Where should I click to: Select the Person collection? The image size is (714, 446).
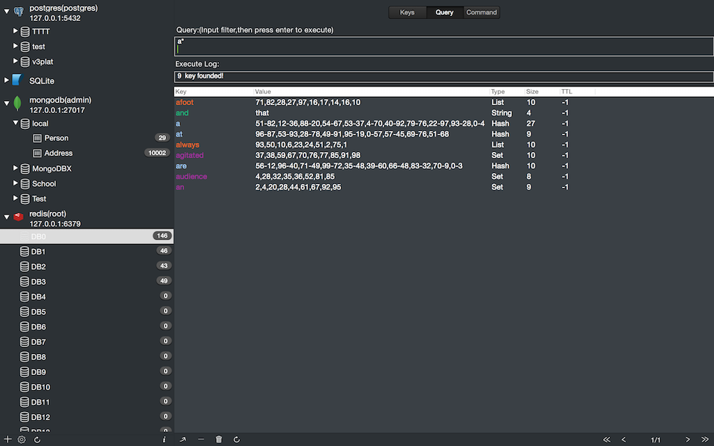pyautogui.click(x=56, y=138)
